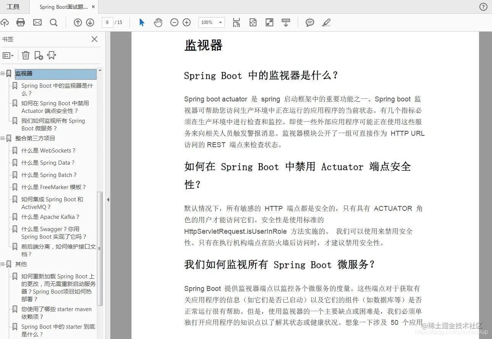Open bookmark Spring Boot 中的监视器是什么？

click(x=57, y=90)
